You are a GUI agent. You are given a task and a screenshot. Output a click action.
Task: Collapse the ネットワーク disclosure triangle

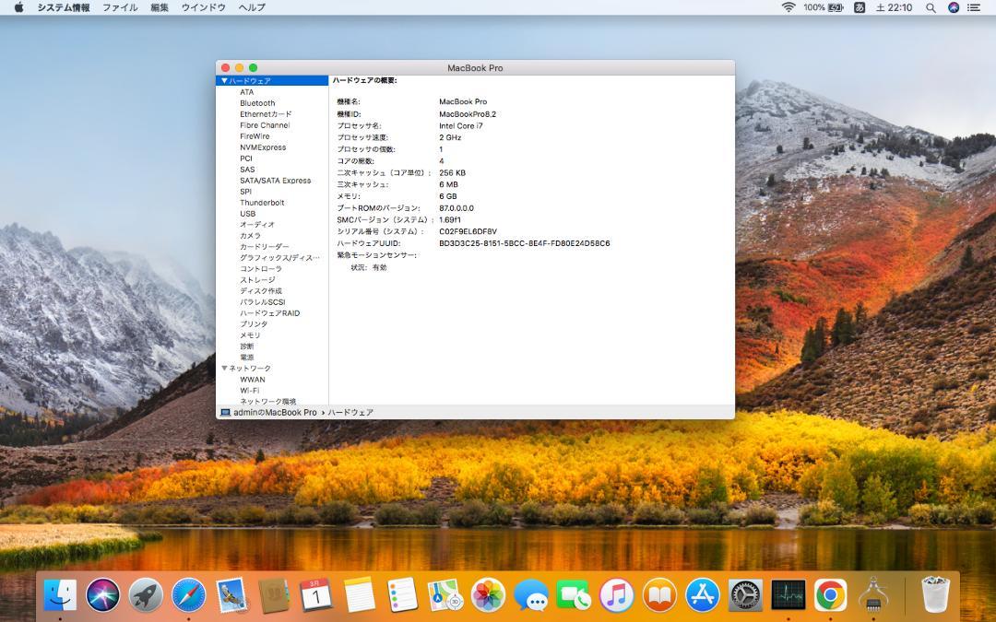click(x=223, y=368)
